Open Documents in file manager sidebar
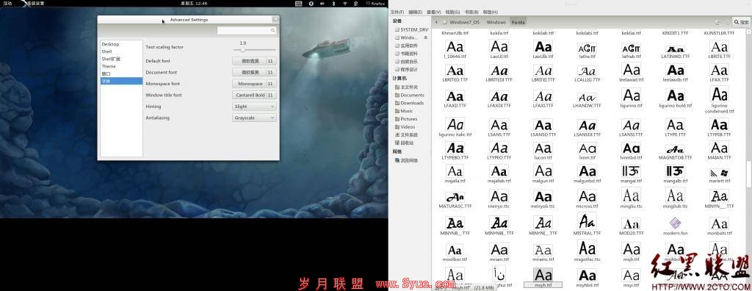The image size is (752, 291). [x=409, y=95]
